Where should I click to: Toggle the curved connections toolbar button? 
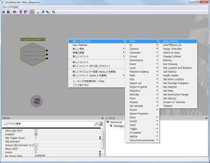click(x=32, y=12)
